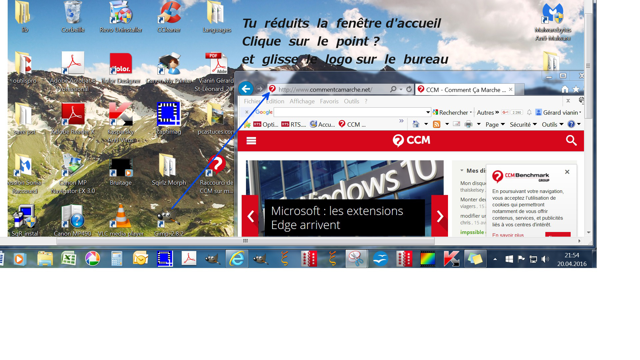Open the Sécurité dropdown menu

tap(523, 124)
